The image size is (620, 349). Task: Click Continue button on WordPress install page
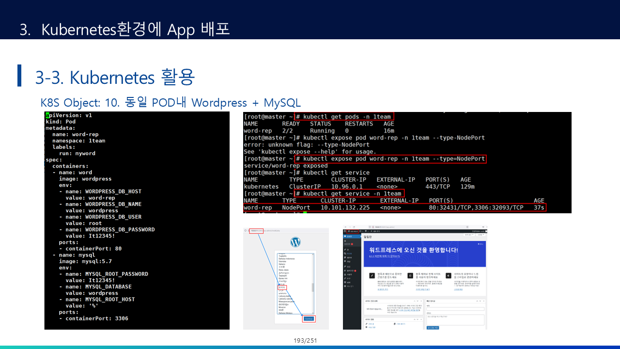tap(309, 319)
